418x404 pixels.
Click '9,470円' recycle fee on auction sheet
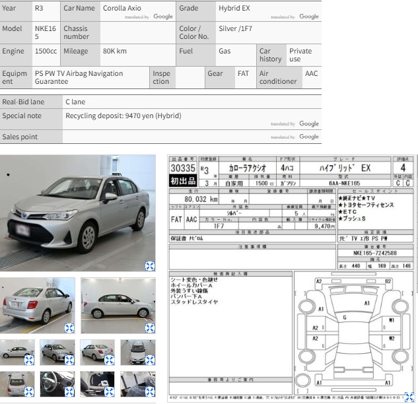click(x=324, y=226)
